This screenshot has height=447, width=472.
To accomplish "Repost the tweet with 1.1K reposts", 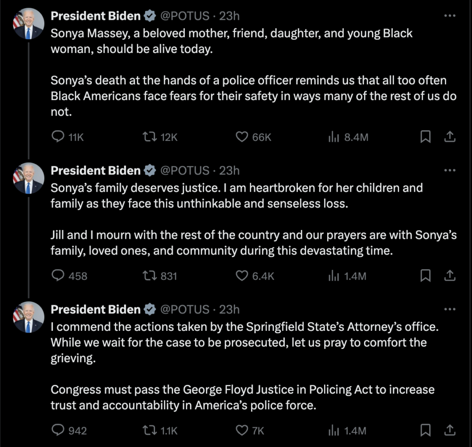I will 149,430.
